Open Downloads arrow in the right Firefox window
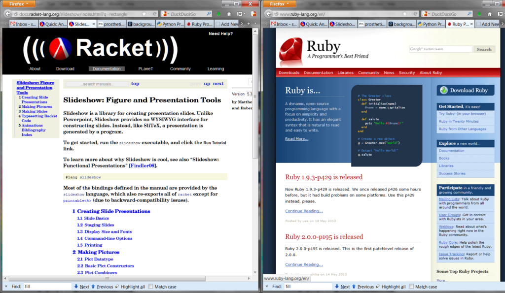This screenshot has height=293, width=505. [x=479, y=14]
